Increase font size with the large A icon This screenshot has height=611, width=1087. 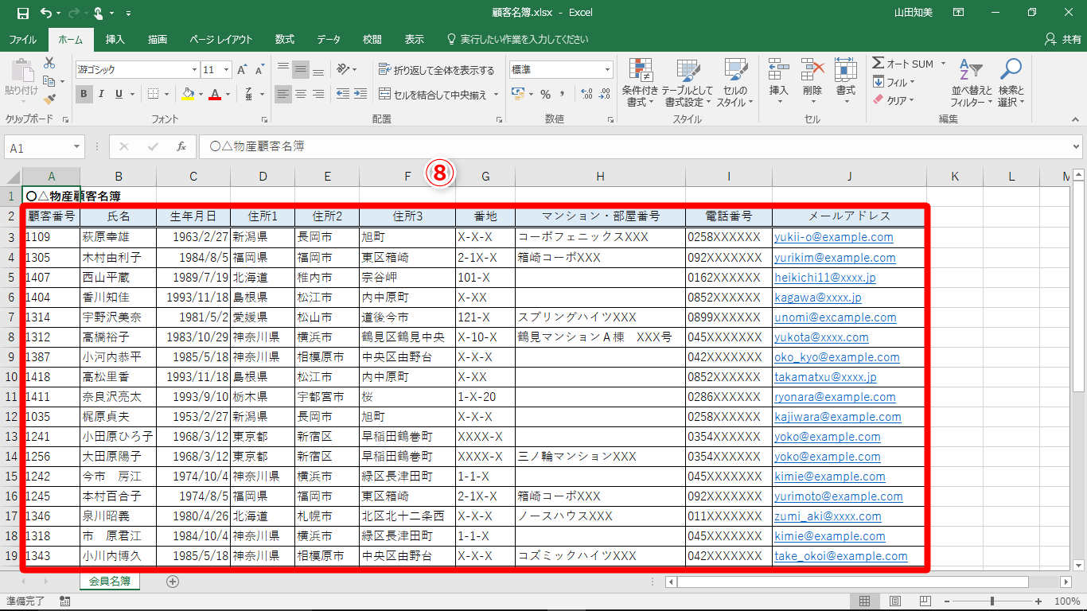pyautogui.click(x=243, y=70)
